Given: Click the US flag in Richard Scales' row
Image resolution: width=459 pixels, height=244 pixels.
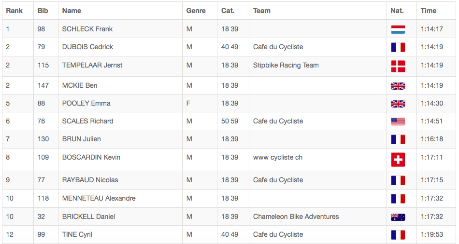Looking at the screenshot, I should point(398,122).
